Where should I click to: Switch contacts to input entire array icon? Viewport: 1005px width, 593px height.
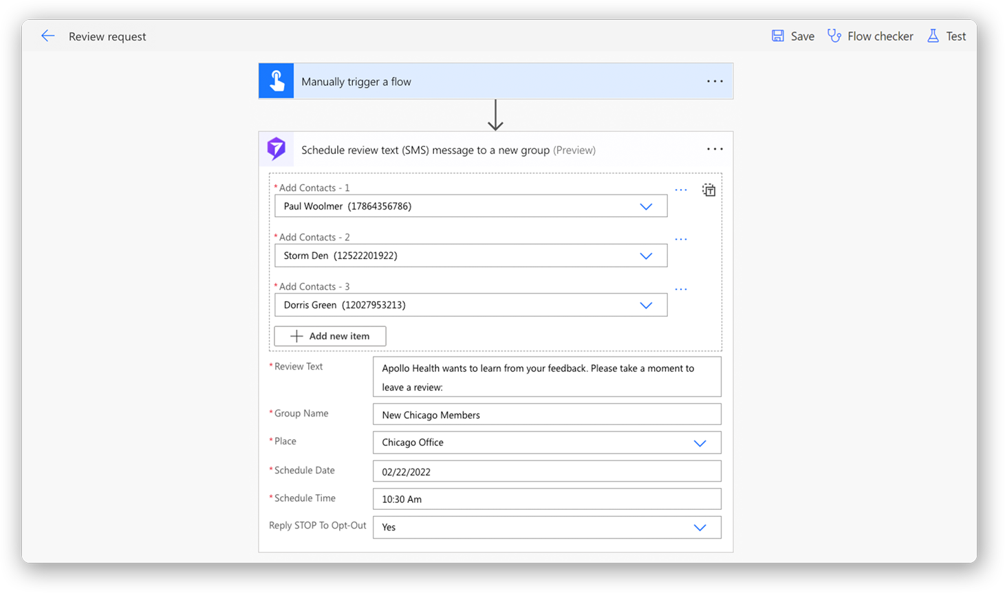point(709,190)
